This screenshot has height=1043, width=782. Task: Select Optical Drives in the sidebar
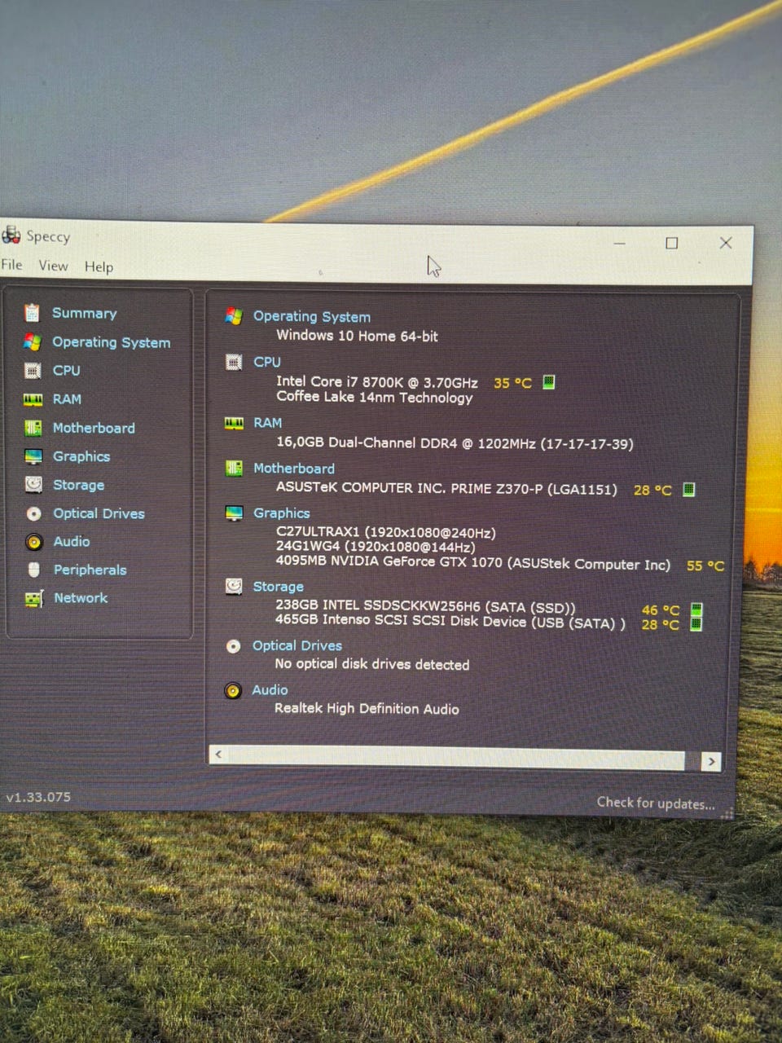pyautogui.click(x=99, y=513)
